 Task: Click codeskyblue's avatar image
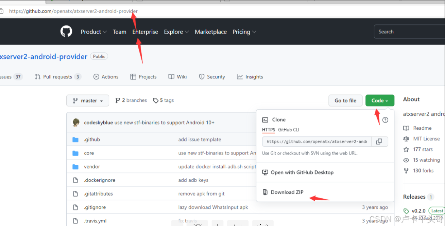(x=76, y=123)
